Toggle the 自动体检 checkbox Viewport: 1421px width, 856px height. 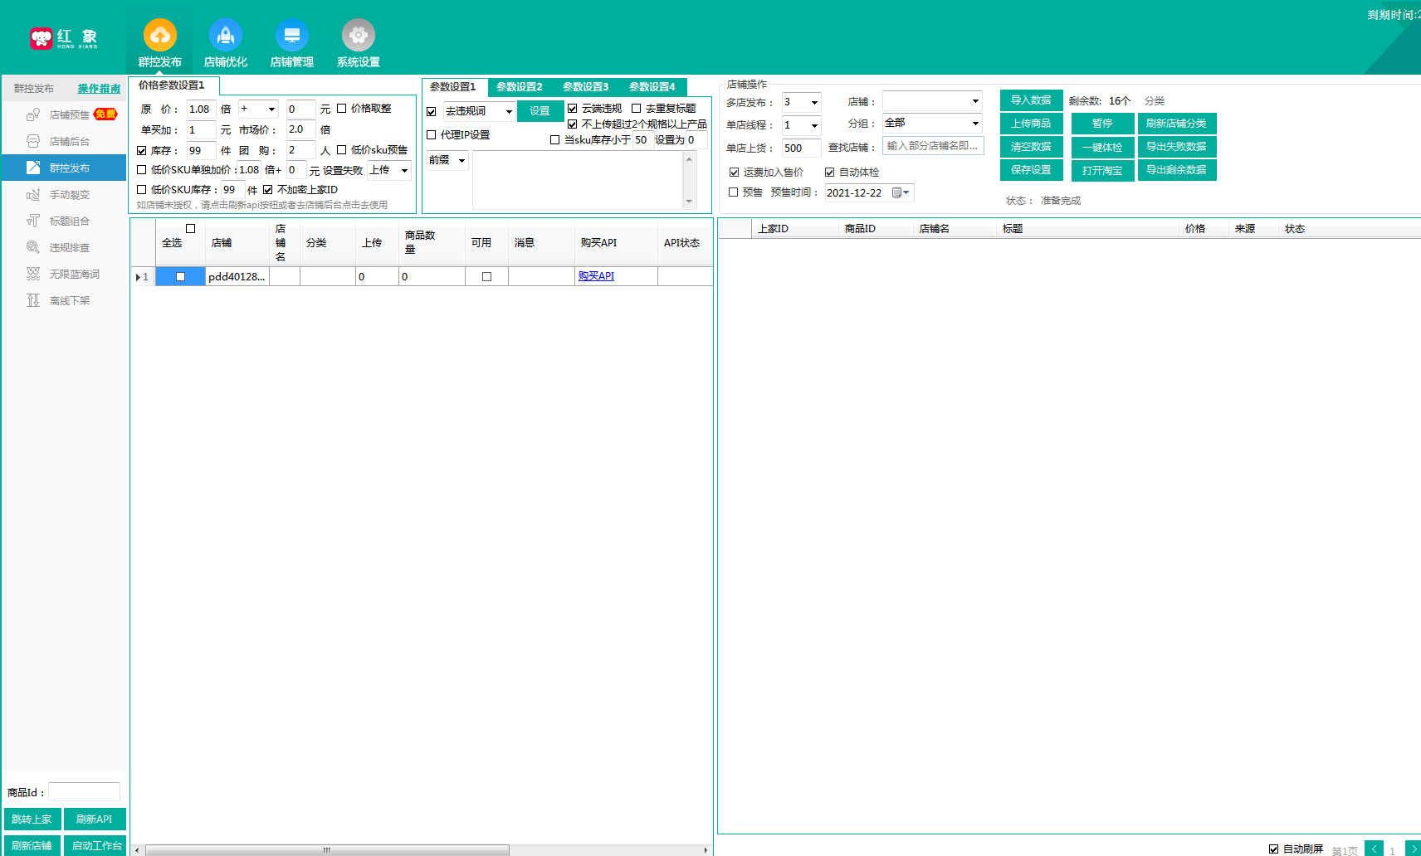pos(829,172)
